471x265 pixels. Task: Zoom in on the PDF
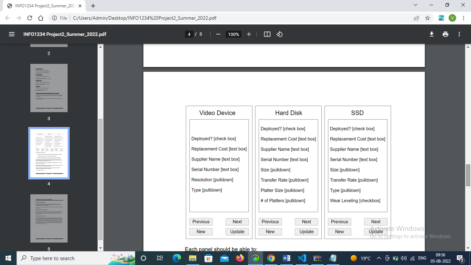249,34
